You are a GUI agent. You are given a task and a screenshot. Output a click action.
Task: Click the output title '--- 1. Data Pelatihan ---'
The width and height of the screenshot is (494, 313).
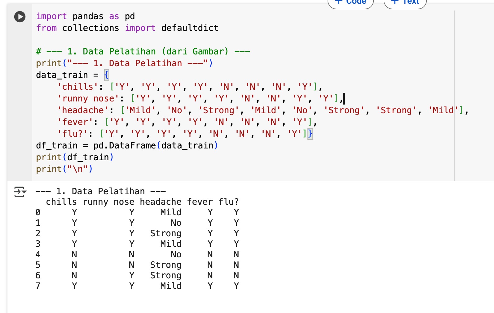coord(100,191)
